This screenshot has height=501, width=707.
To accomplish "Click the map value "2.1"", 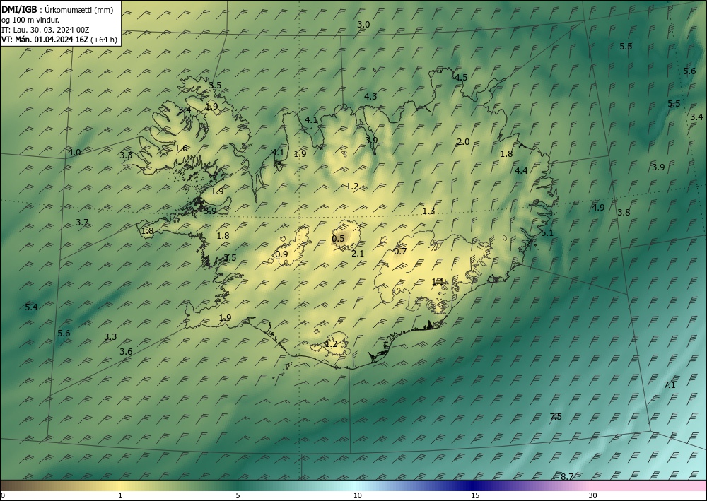I will click(358, 254).
